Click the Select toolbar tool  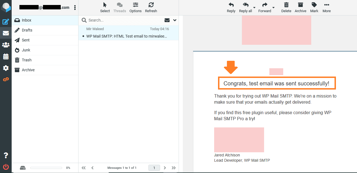tap(105, 7)
